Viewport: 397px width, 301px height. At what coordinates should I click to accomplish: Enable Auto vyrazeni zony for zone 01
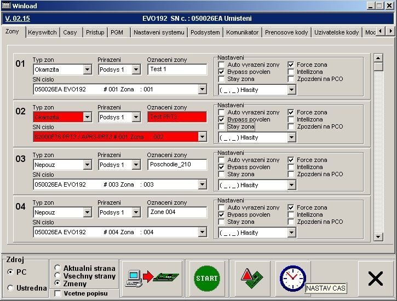221,65
